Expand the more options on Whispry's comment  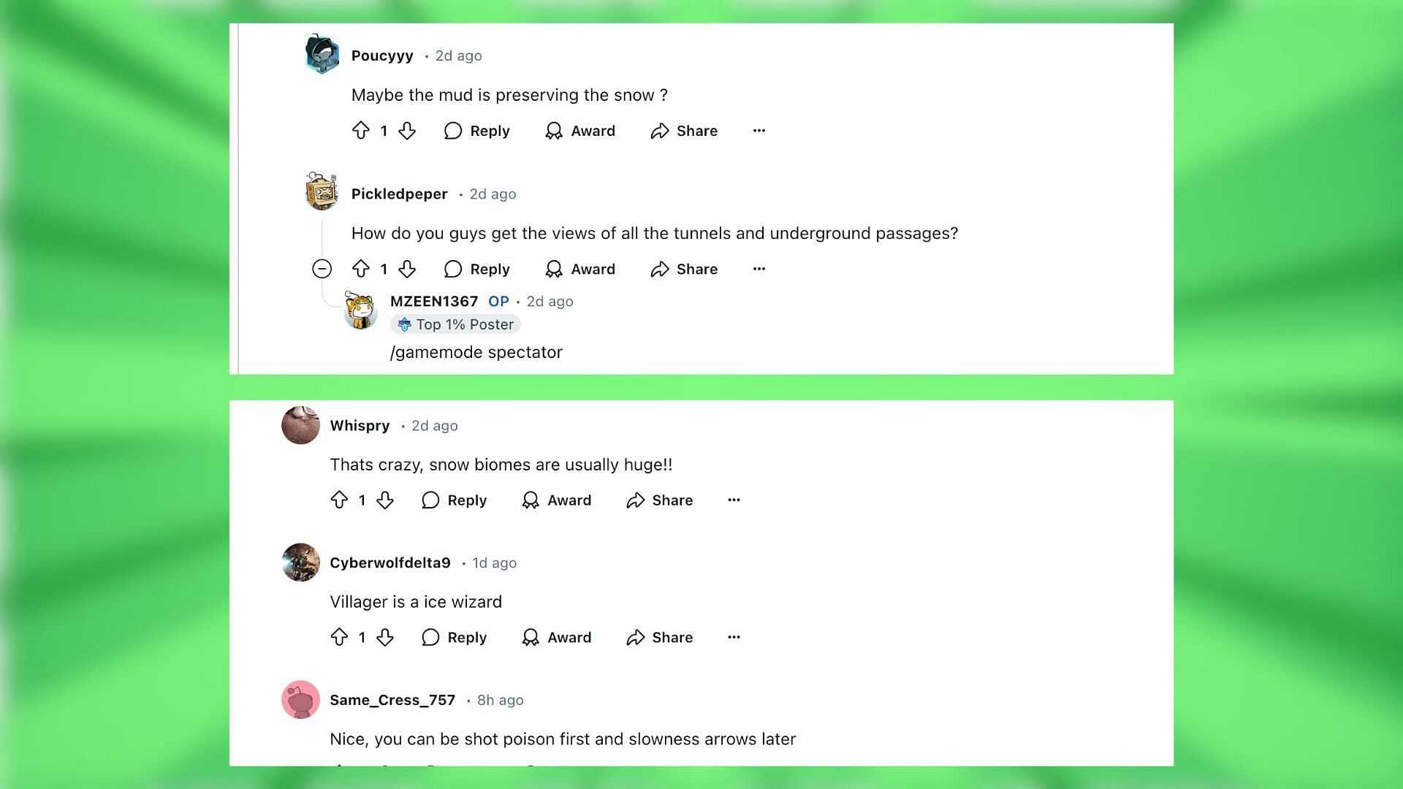point(734,499)
